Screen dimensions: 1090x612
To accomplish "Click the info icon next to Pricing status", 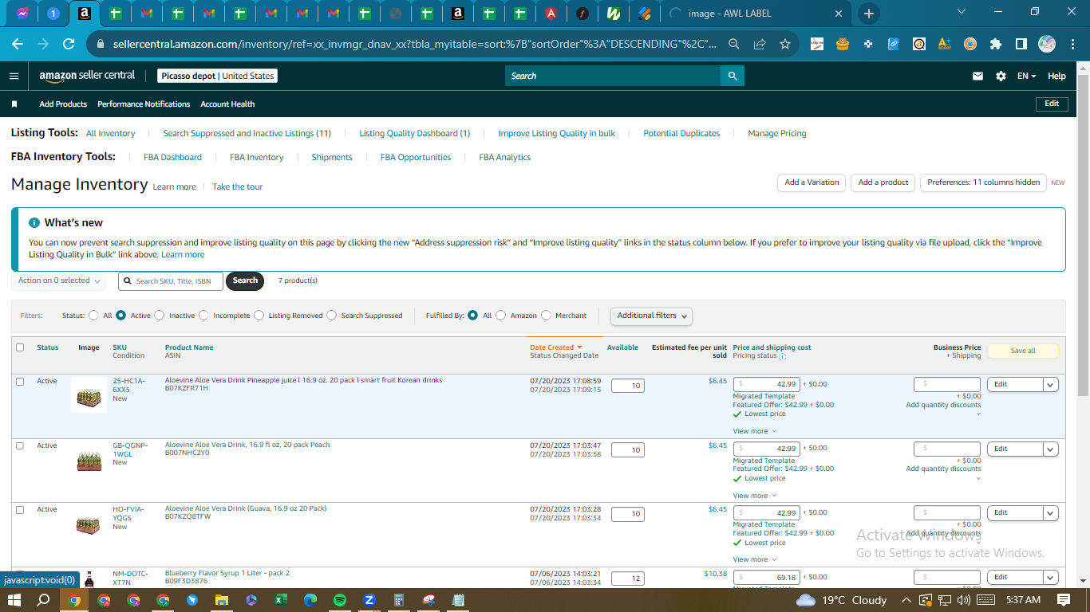I will pos(783,356).
